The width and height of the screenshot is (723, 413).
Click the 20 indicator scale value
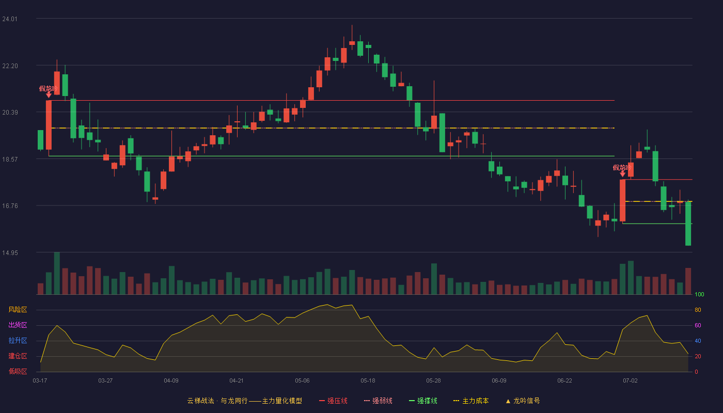tap(698, 357)
